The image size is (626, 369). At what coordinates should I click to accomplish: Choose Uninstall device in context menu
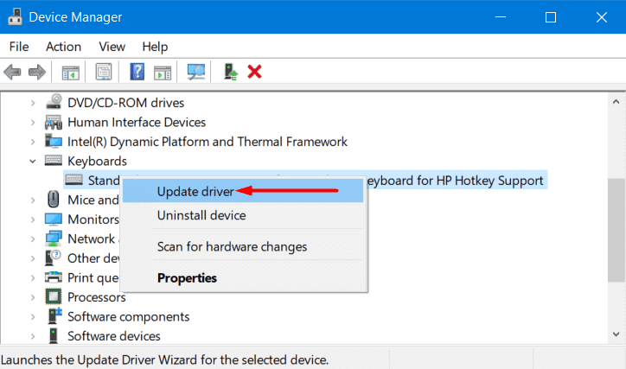[x=243, y=215]
